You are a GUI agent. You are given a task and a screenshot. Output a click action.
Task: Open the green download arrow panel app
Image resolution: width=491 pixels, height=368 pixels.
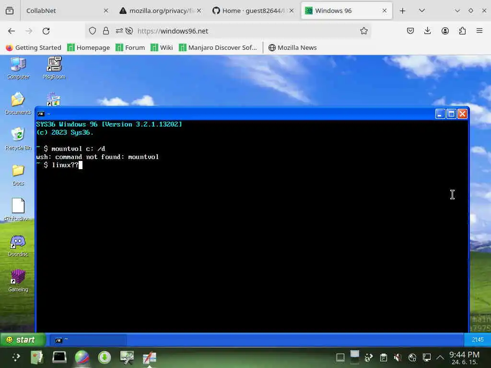click(x=104, y=357)
